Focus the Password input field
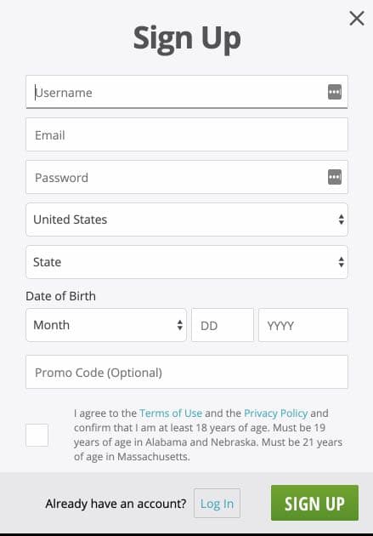The height and width of the screenshot is (536, 373). coord(187,177)
